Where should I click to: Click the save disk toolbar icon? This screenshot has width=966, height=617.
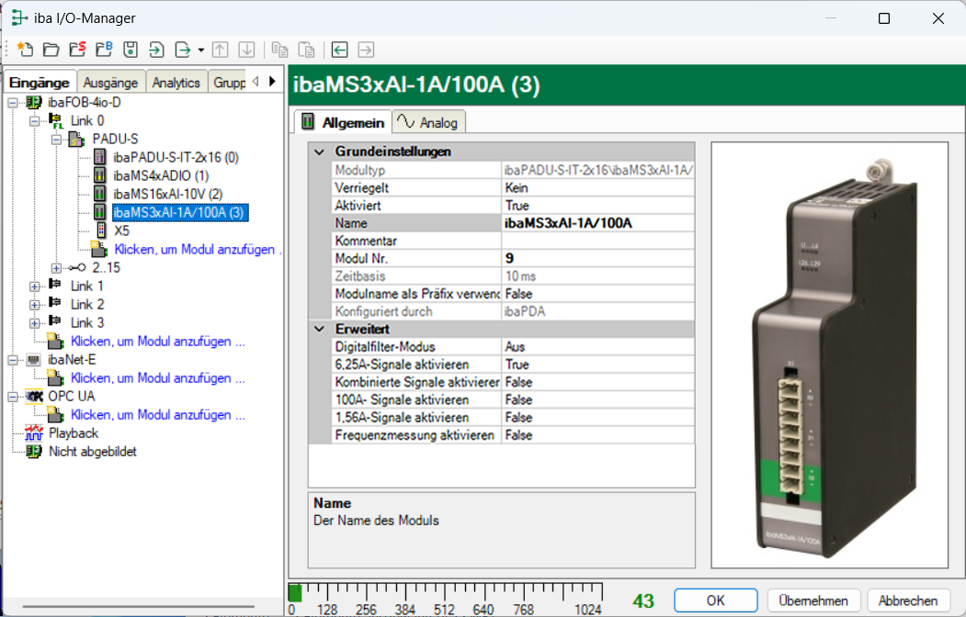[x=131, y=50]
